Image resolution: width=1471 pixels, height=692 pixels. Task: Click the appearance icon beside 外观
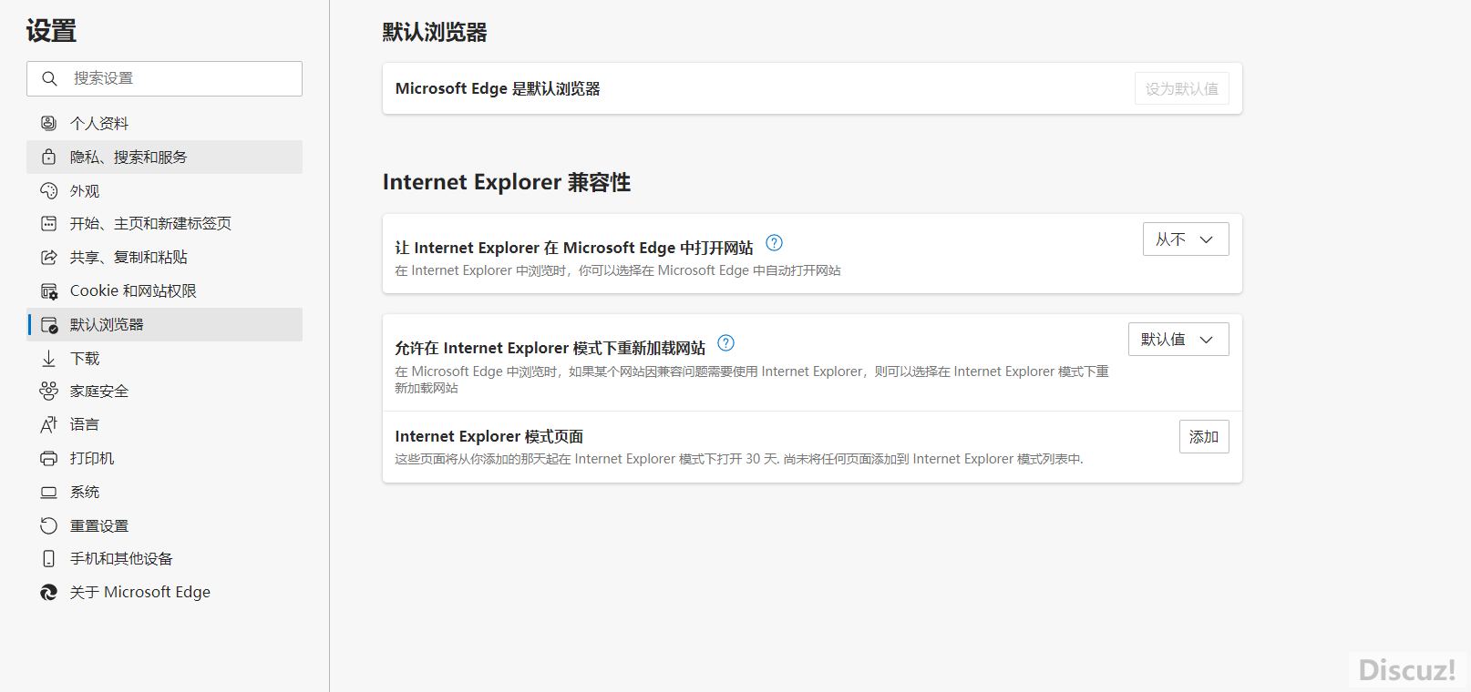(49, 190)
